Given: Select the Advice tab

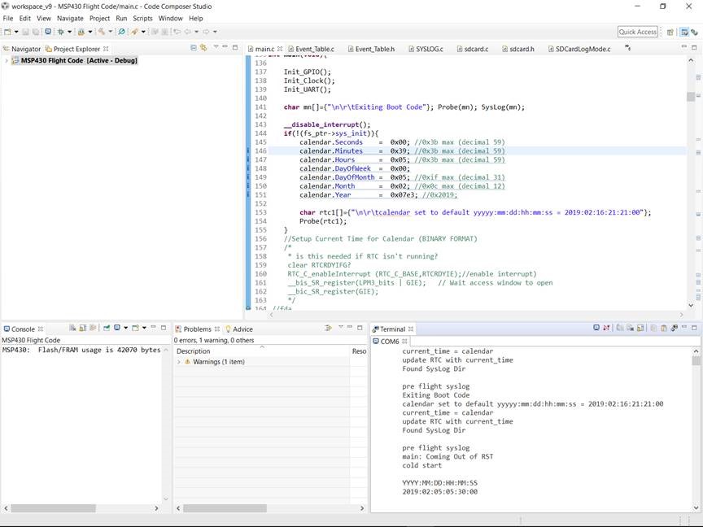Looking at the screenshot, I should (242, 329).
